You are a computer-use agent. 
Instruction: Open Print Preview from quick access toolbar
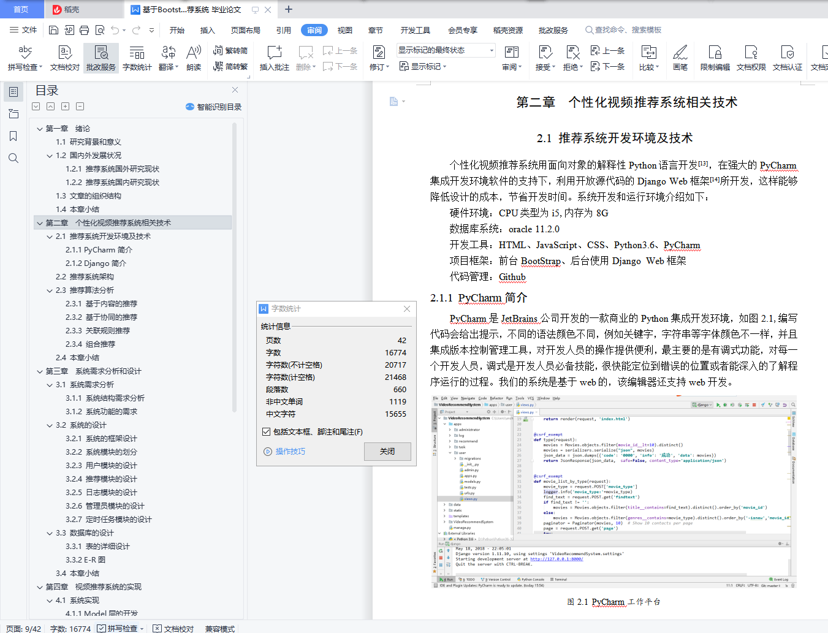click(99, 30)
